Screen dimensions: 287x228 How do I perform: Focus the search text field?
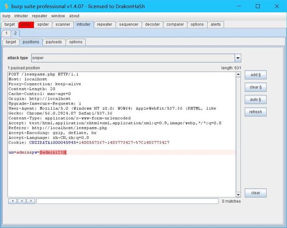(x=128, y=201)
